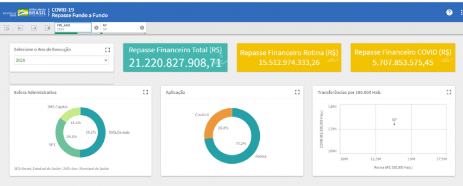Step back in selections icon
Viewport: 463px width, 186px height.
pyautogui.click(x=20, y=28)
